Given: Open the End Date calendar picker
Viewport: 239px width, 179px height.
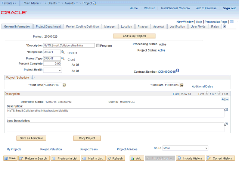Looking at the screenshot, I should coord(183,85).
